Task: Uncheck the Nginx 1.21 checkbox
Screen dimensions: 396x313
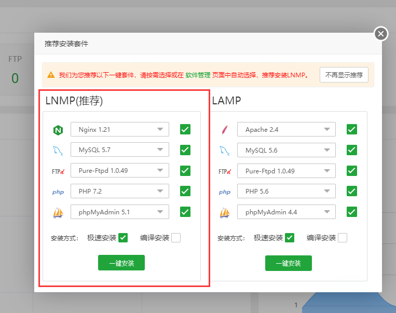Action: [185, 129]
